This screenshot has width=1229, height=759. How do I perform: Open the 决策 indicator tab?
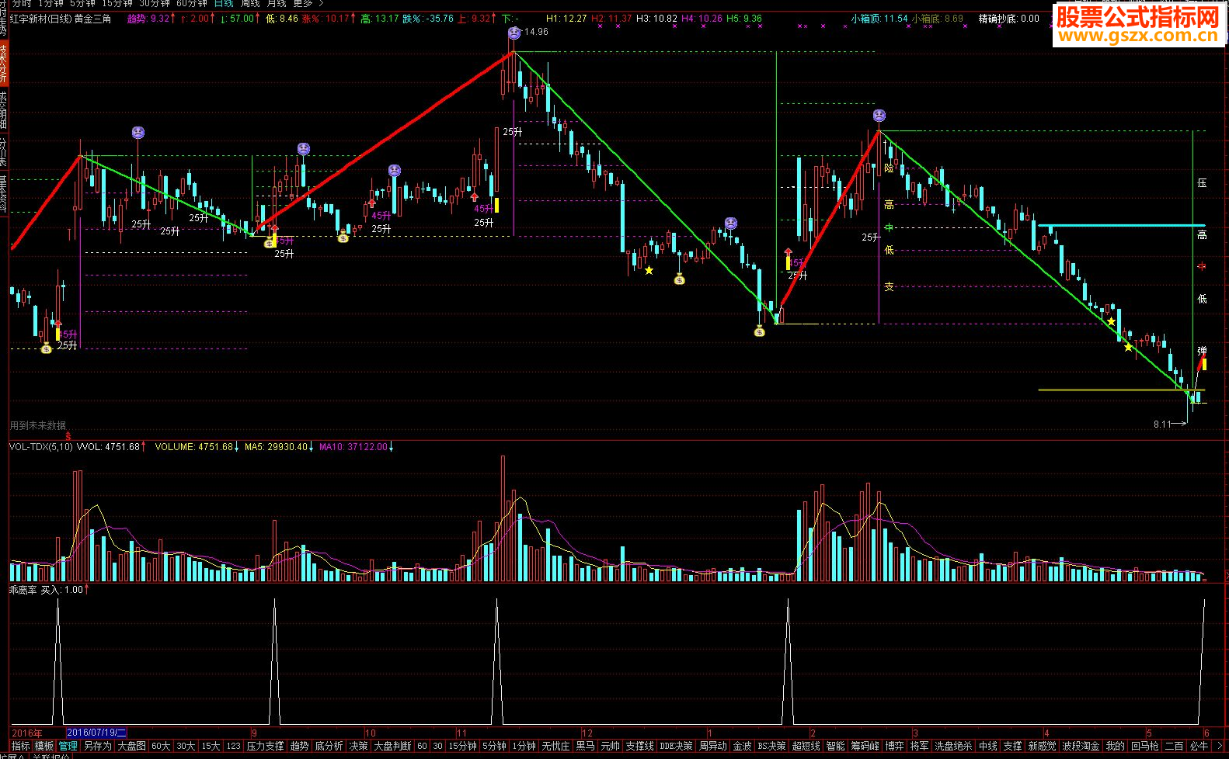tap(359, 746)
